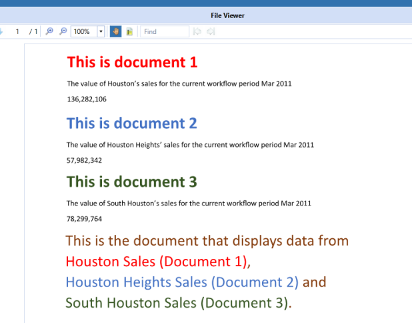Click the current page number field
This screenshot has width=412, height=323.
point(17,31)
